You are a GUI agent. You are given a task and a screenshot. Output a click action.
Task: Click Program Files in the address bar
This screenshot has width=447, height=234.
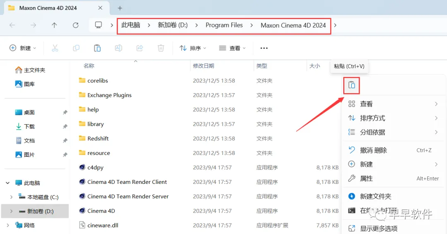tap(224, 25)
